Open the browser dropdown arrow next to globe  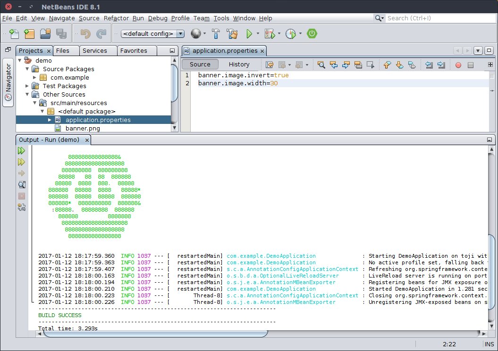click(x=204, y=33)
